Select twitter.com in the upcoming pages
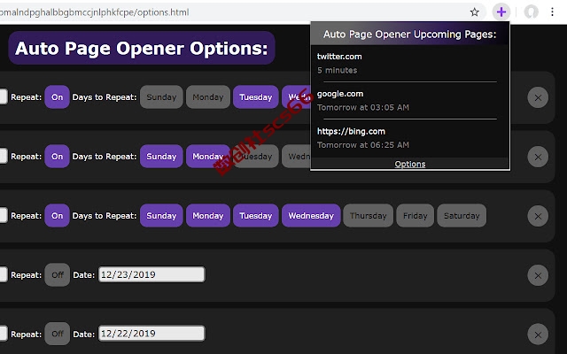The height and width of the screenshot is (354, 567). point(339,57)
